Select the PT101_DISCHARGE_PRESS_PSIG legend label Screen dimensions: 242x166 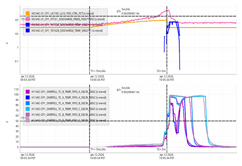click(x=68, y=19)
